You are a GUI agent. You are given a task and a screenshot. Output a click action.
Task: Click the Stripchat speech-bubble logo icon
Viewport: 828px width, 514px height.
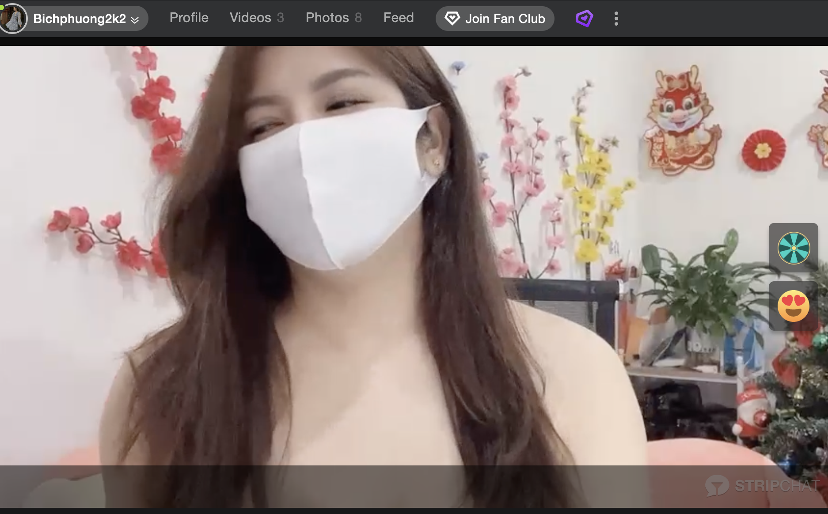716,486
